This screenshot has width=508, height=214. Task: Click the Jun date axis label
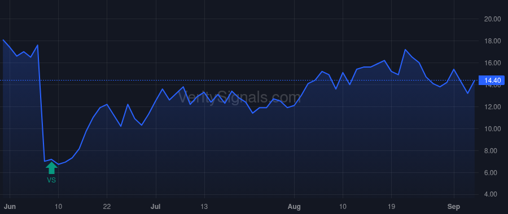click(10, 207)
